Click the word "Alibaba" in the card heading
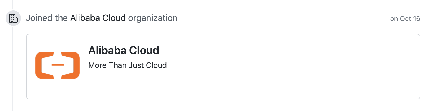The image size is (431, 111). coord(105,51)
